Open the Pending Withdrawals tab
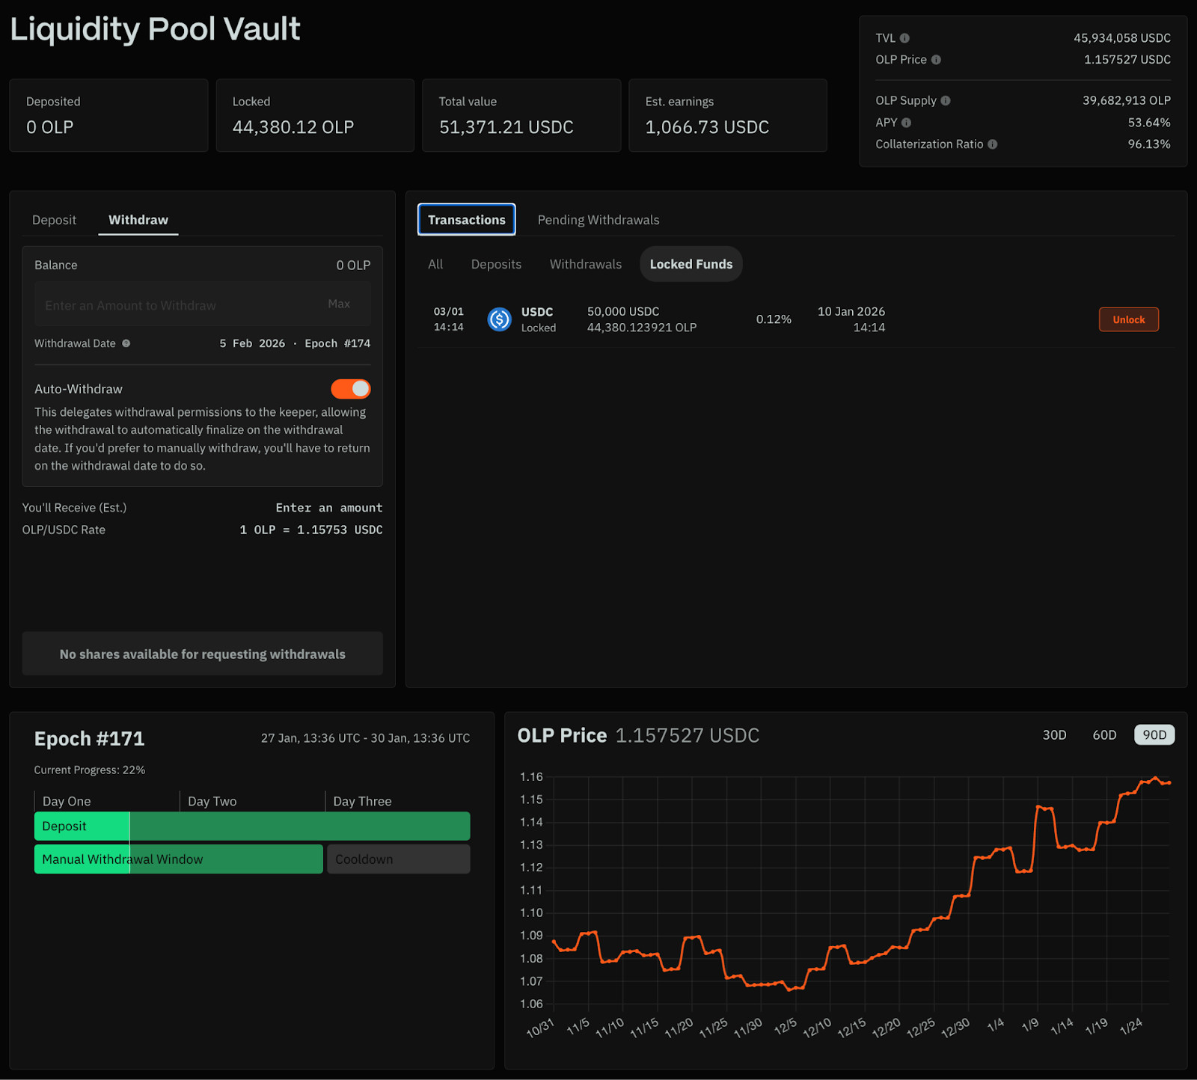The height and width of the screenshot is (1080, 1197). [598, 220]
